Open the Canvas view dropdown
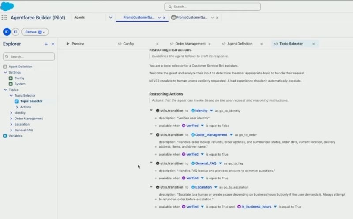Image resolution: width=353 pixels, height=219 pixels. coord(35,32)
